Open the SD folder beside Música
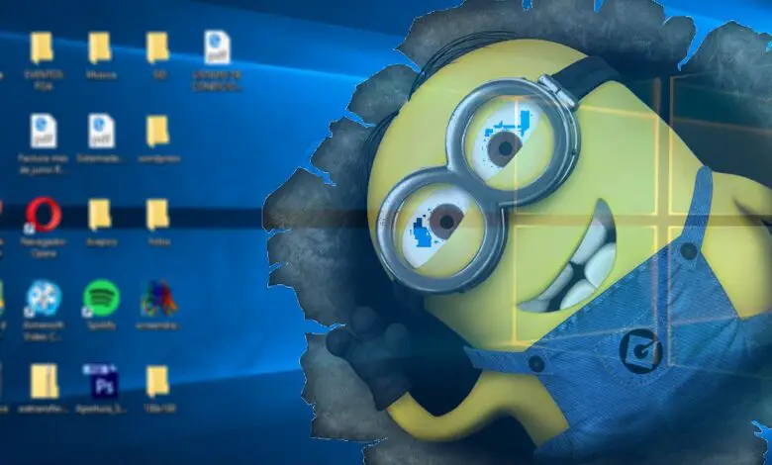 click(158, 47)
